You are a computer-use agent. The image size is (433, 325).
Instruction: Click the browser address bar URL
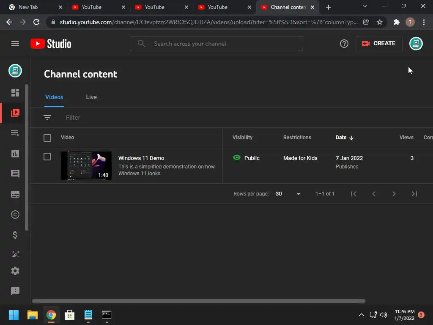click(x=208, y=22)
